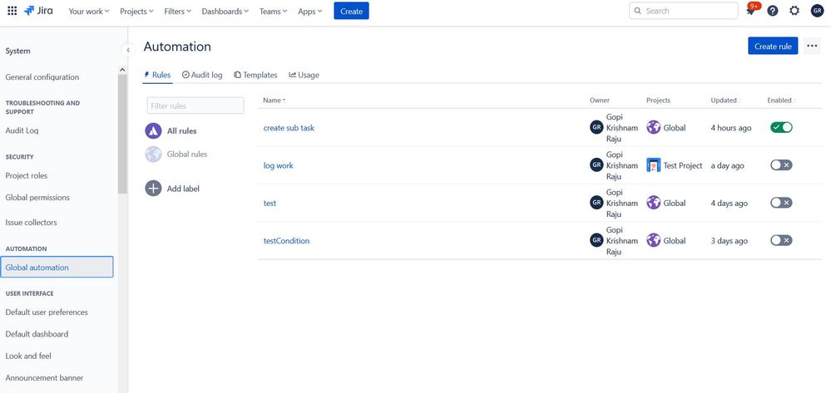Open Audit Log in the sidebar
Screen dimensions: 831x393
coord(22,130)
